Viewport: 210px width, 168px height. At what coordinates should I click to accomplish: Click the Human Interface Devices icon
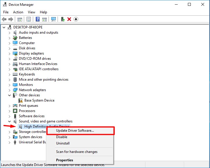15,64
